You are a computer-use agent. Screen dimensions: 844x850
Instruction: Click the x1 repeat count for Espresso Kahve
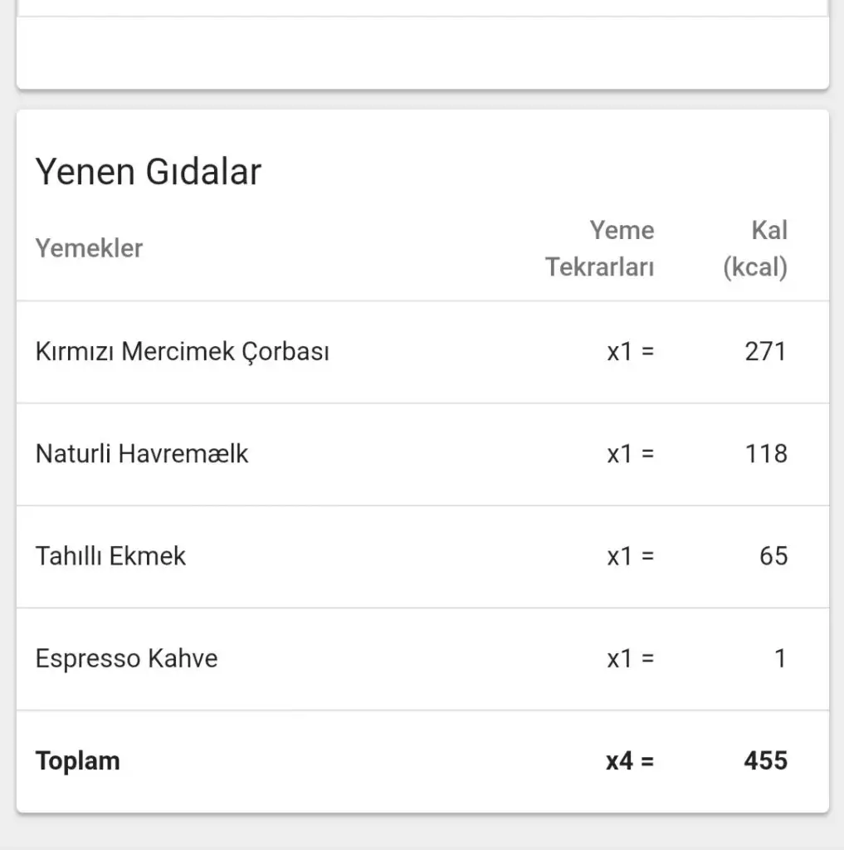tap(630, 659)
